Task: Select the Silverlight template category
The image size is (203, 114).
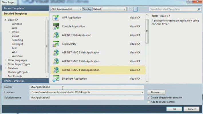Action: tap(17, 44)
